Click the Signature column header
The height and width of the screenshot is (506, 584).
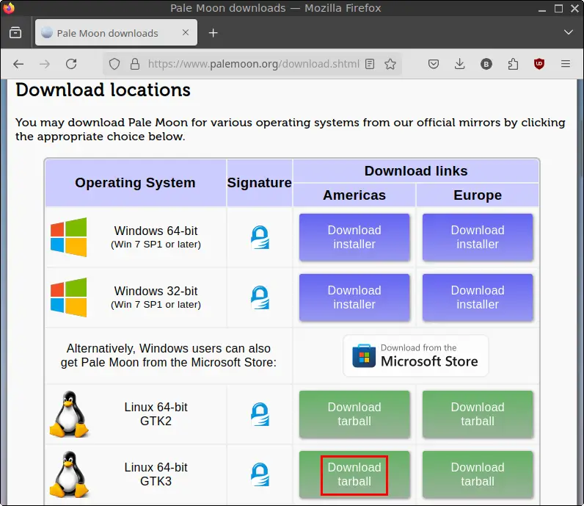(x=259, y=183)
